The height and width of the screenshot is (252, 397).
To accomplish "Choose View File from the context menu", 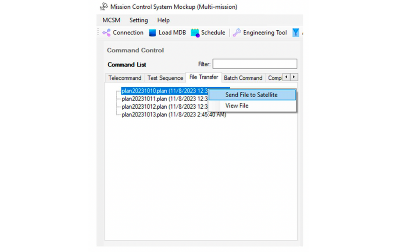I will click(237, 106).
